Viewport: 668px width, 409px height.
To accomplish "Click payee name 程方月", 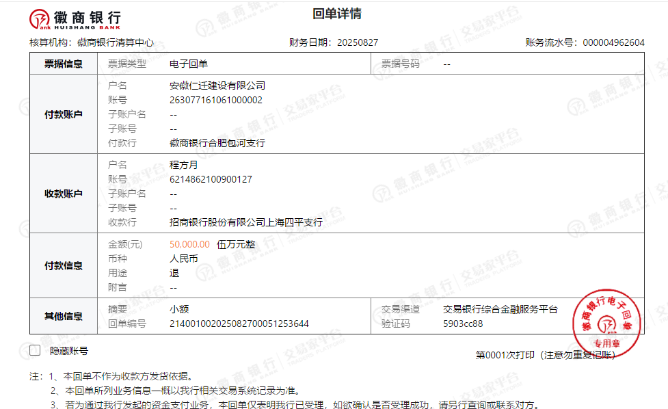I will [x=183, y=165].
